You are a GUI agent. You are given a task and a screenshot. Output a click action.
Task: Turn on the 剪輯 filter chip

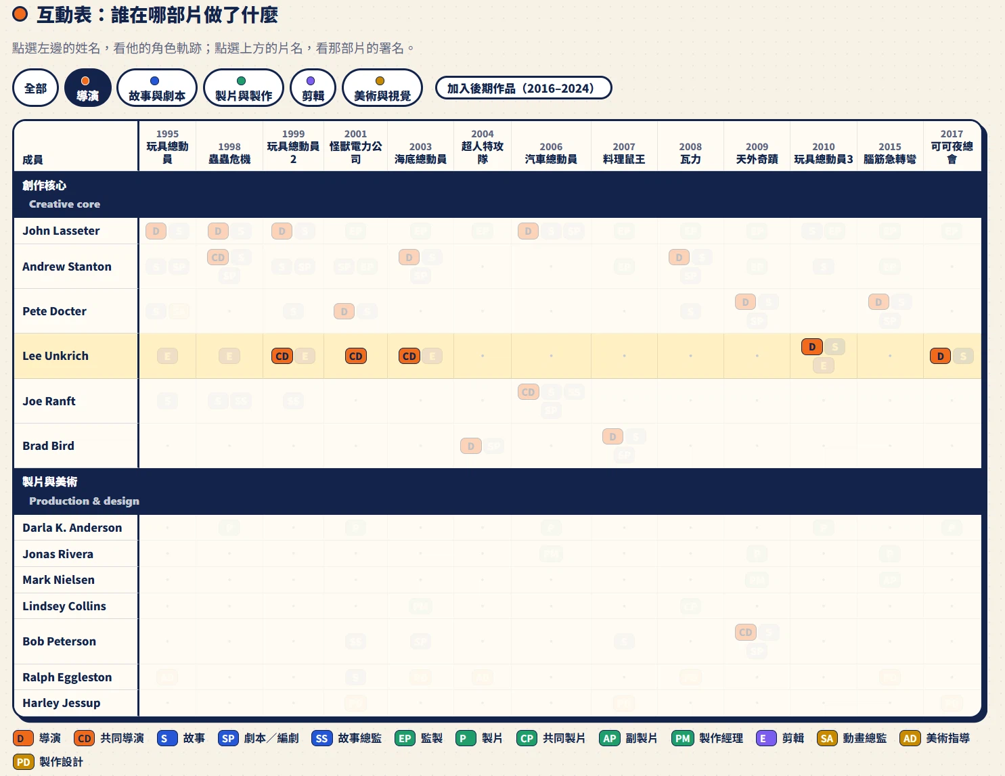[x=313, y=88]
